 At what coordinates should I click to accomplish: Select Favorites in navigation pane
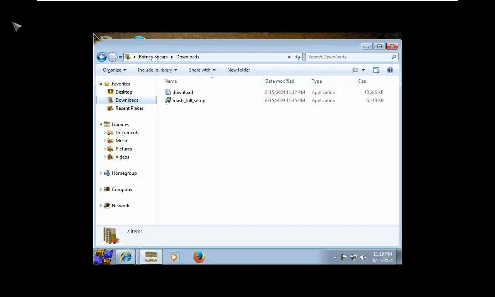[x=121, y=84]
